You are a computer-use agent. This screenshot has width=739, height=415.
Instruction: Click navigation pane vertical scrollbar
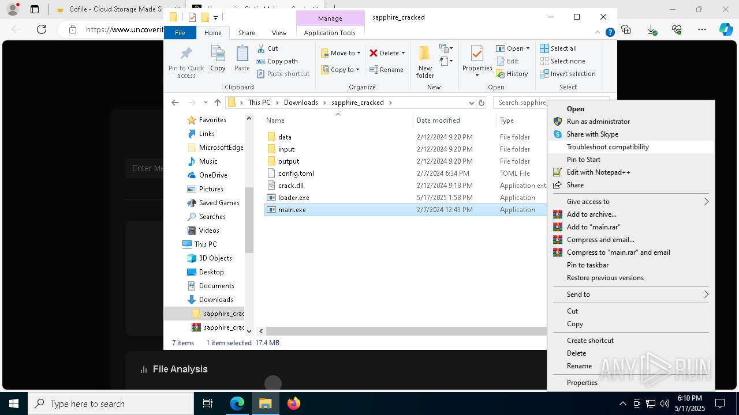click(x=249, y=220)
